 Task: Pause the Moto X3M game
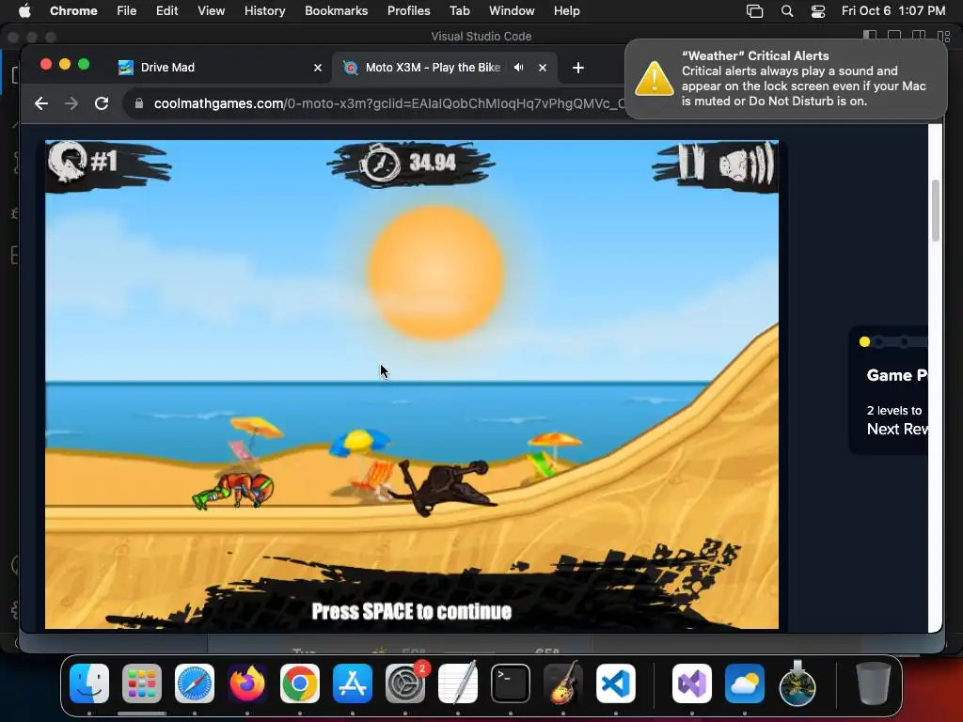coord(691,162)
